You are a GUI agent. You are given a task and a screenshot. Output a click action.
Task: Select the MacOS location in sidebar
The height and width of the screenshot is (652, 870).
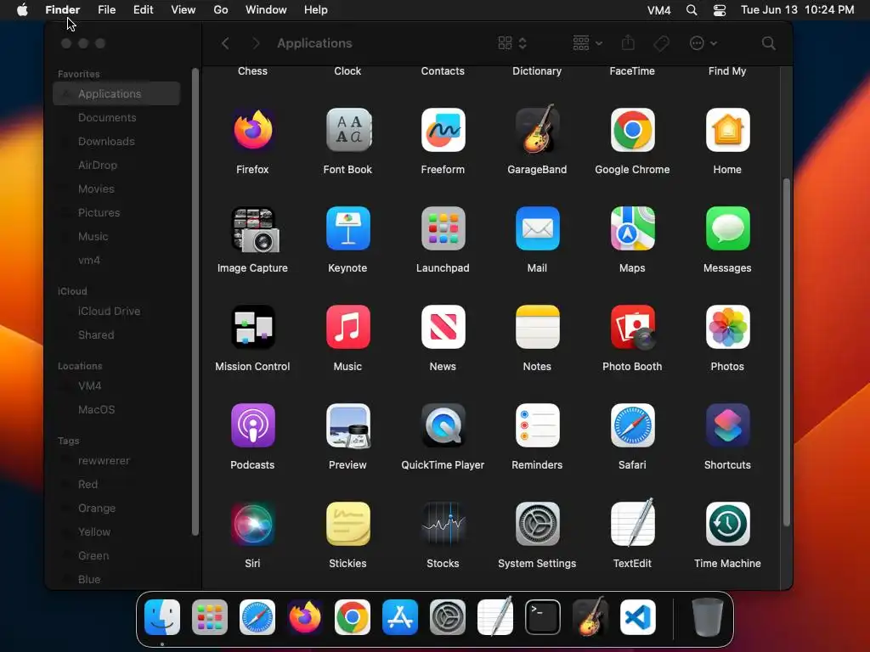pyautogui.click(x=116, y=410)
